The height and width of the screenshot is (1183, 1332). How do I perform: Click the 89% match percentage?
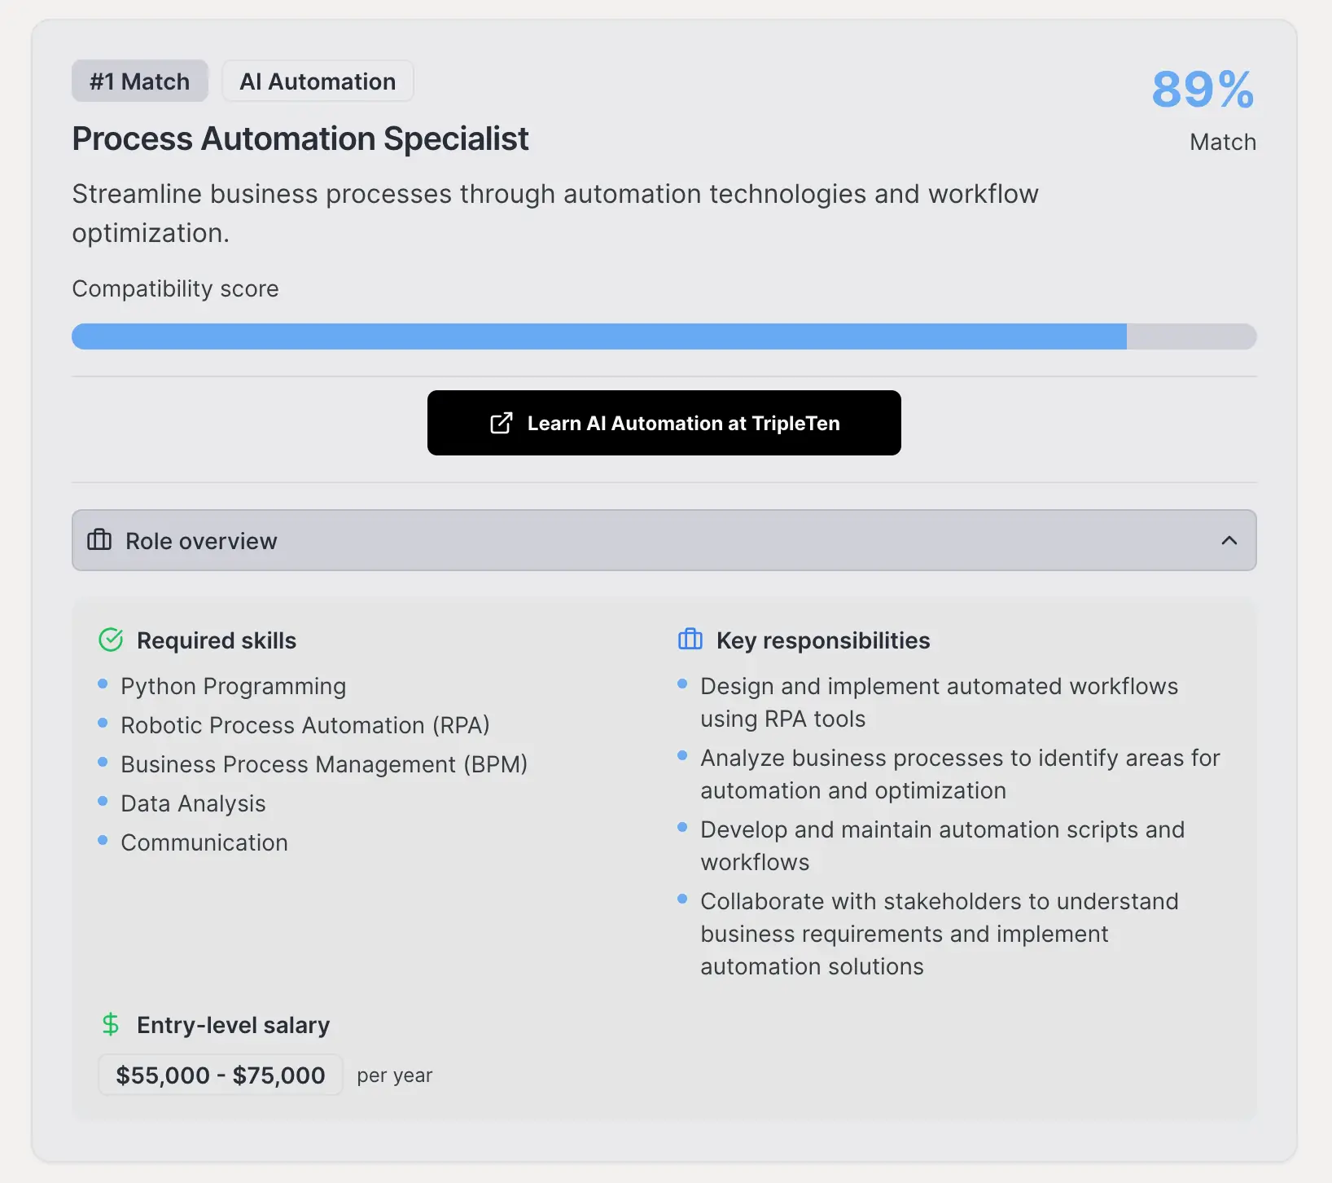pyautogui.click(x=1202, y=90)
